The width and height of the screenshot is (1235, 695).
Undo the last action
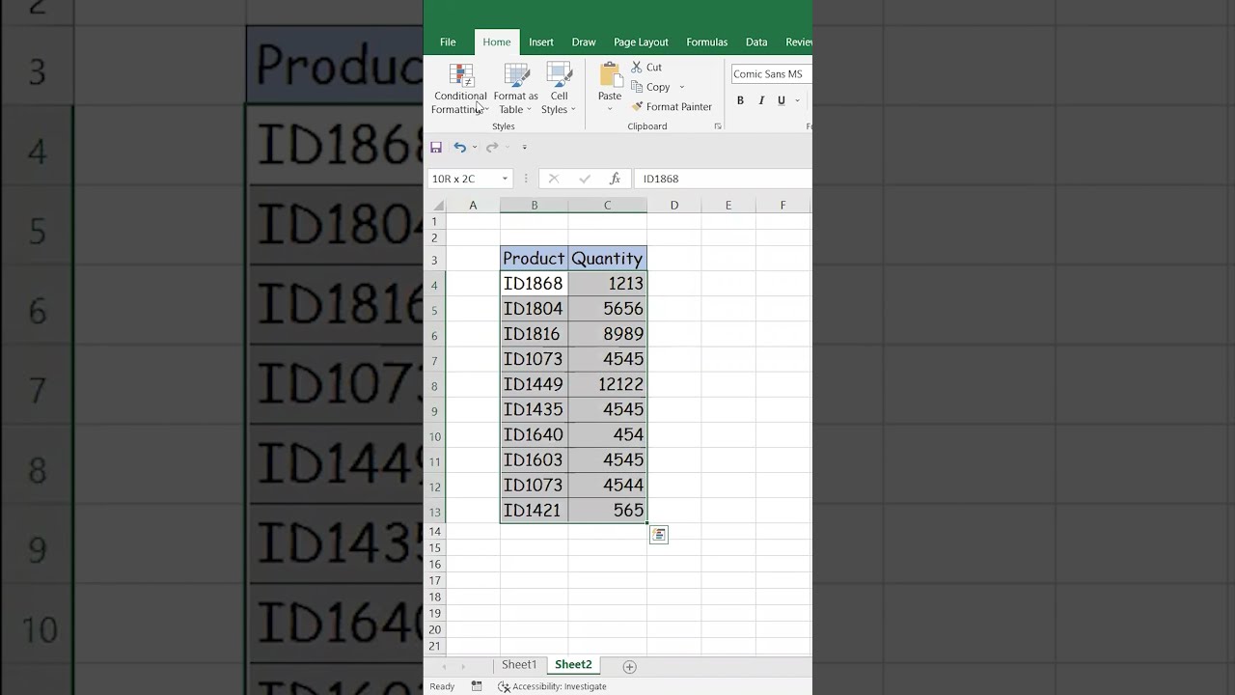(x=459, y=148)
